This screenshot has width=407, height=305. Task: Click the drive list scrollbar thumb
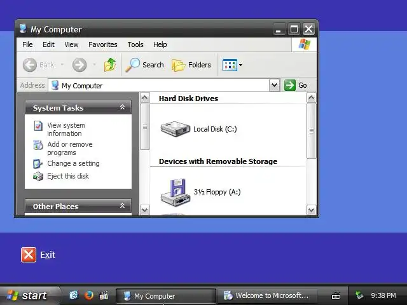(312, 131)
